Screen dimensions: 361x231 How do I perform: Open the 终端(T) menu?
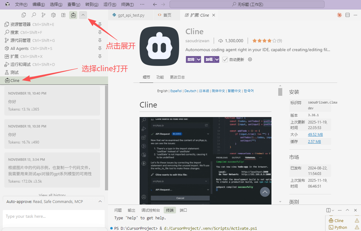point(127,4)
